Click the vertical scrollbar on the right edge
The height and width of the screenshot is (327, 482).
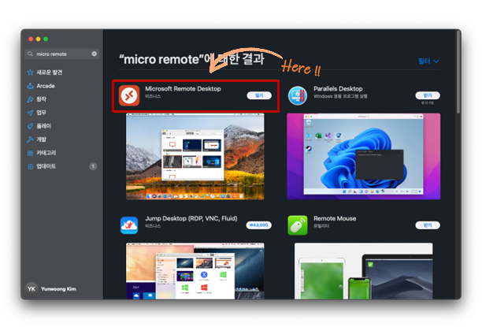pos(458,72)
